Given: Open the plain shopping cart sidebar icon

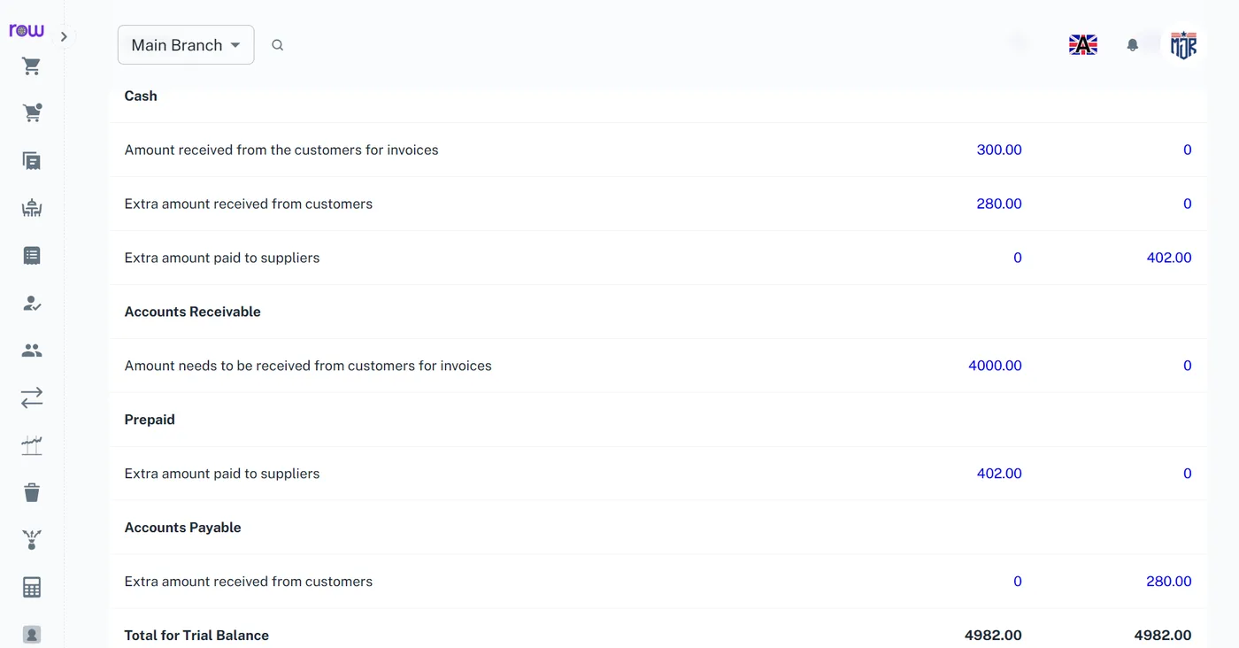Looking at the screenshot, I should coord(32,66).
